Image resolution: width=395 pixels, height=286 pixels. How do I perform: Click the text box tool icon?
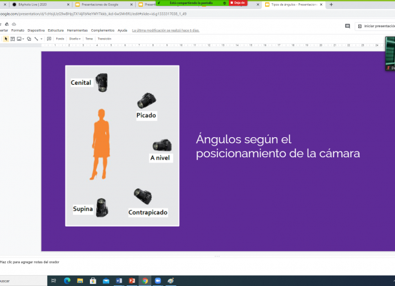point(13,39)
